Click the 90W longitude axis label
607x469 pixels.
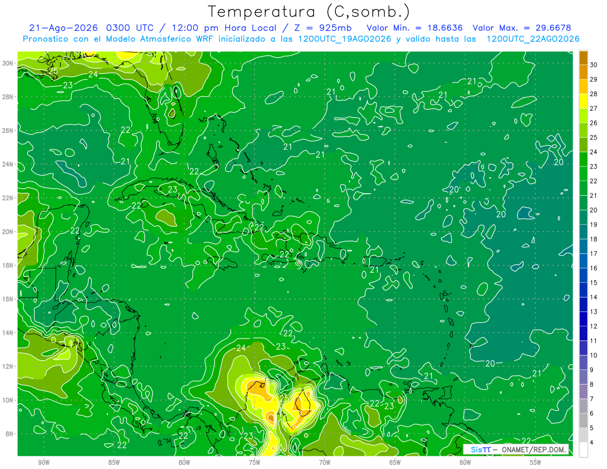pos(44,462)
